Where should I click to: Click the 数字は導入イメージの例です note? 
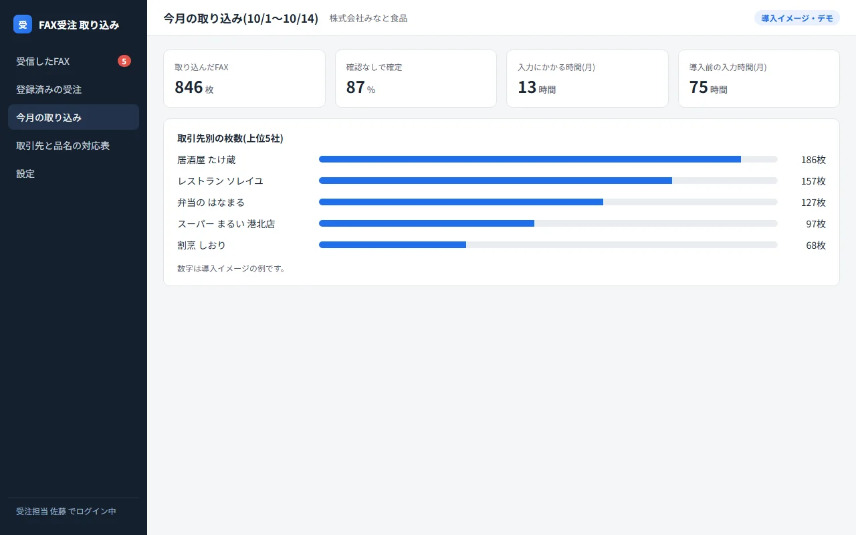pos(231,268)
